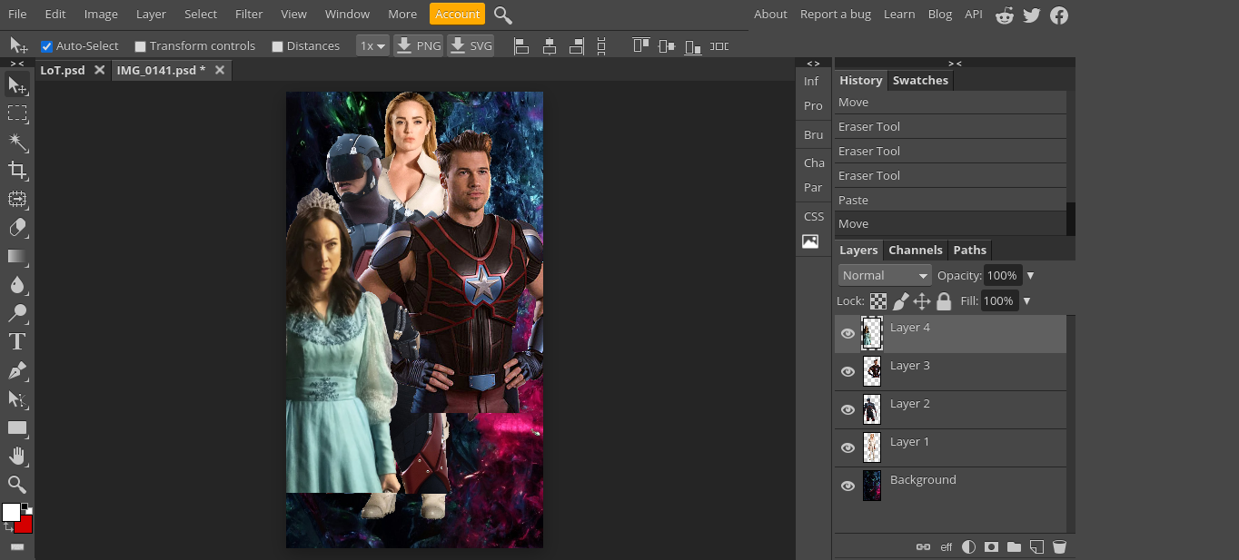Export as SVG button

471,45
